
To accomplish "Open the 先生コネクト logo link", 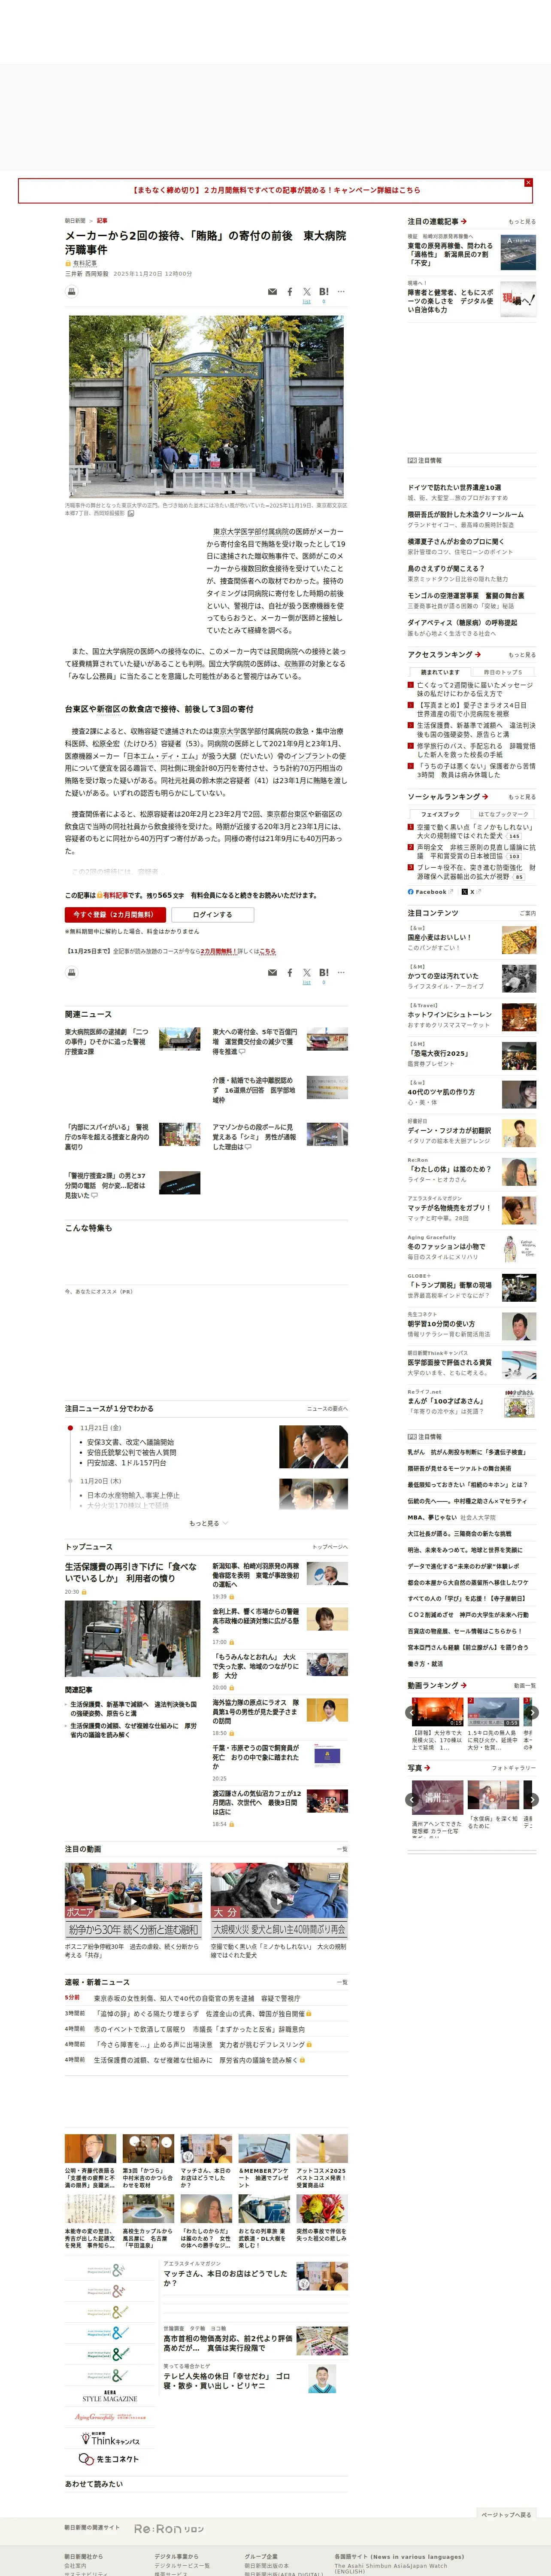I will (x=109, y=2458).
